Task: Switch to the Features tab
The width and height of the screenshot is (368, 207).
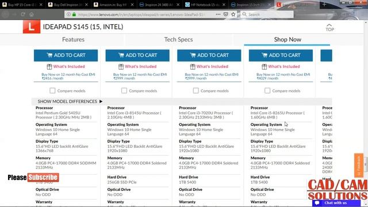Action: tap(73, 40)
